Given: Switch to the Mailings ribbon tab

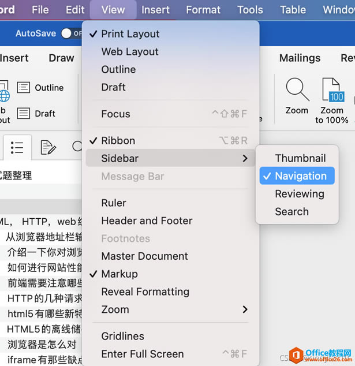Looking at the screenshot, I should 300,58.
